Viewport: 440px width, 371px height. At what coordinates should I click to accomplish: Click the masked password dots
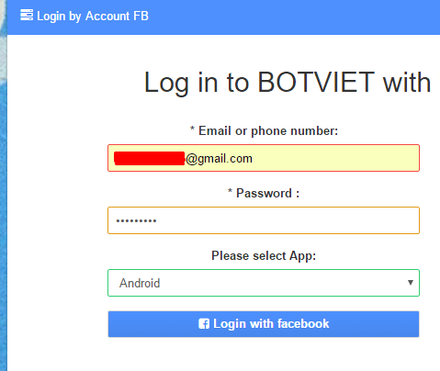click(x=136, y=220)
